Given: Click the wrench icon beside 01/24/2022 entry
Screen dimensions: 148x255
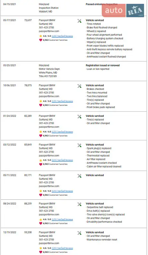Looking at the screenshot, I should click(x=79, y=117).
